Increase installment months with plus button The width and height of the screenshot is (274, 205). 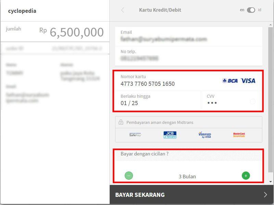(x=246, y=176)
